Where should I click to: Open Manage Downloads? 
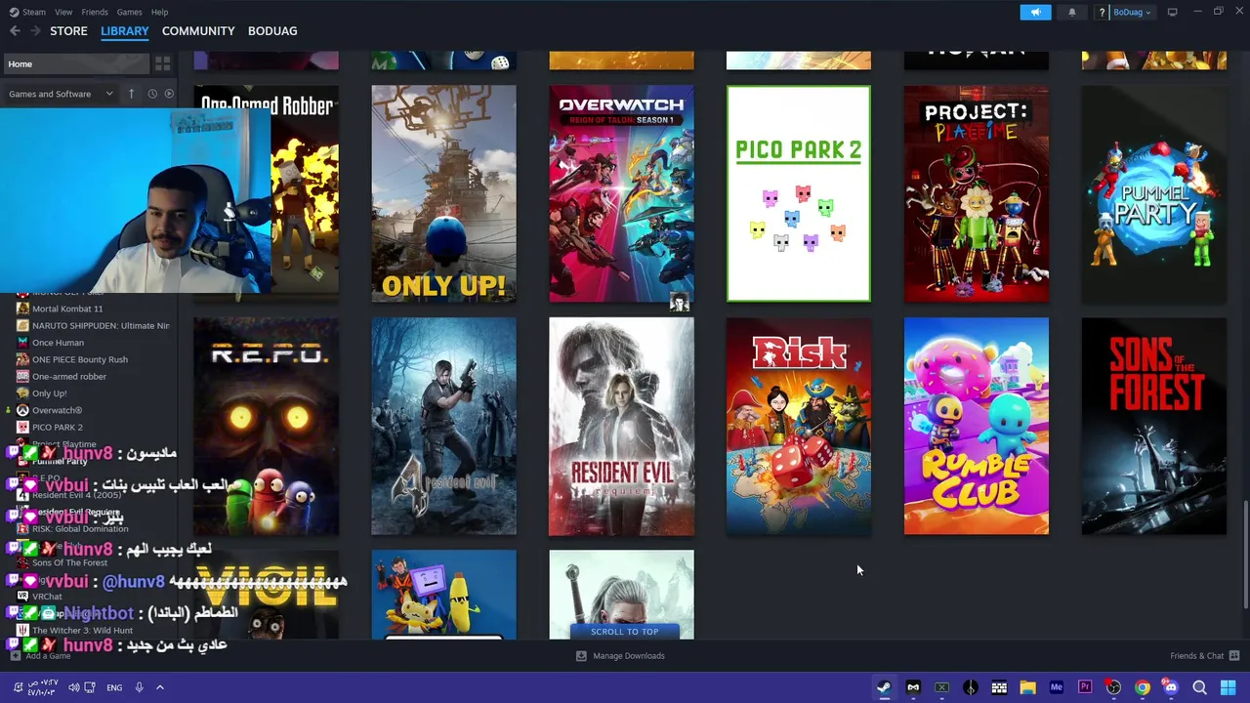pos(620,656)
